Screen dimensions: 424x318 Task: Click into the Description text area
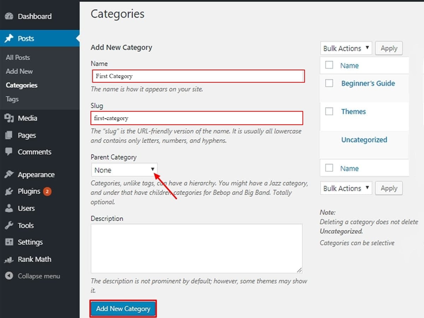[x=196, y=248]
